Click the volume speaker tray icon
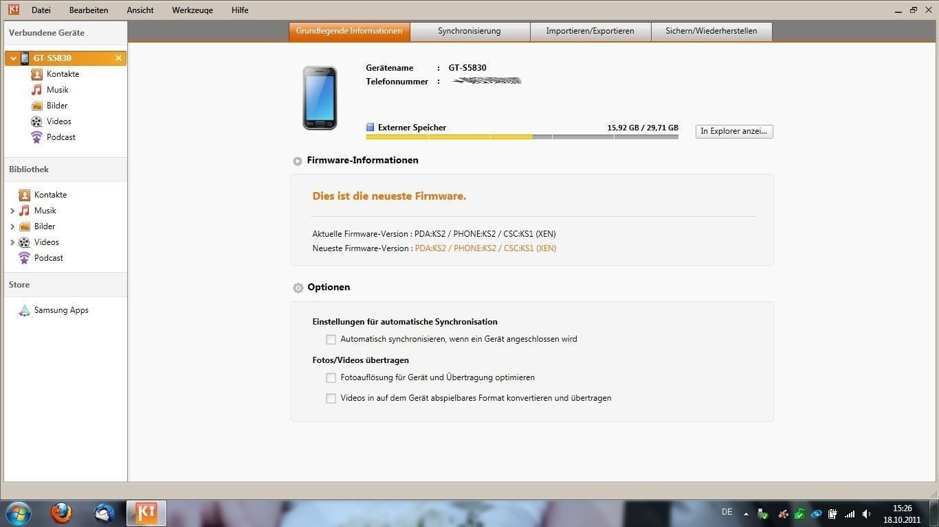The image size is (939, 527). coord(866,514)
